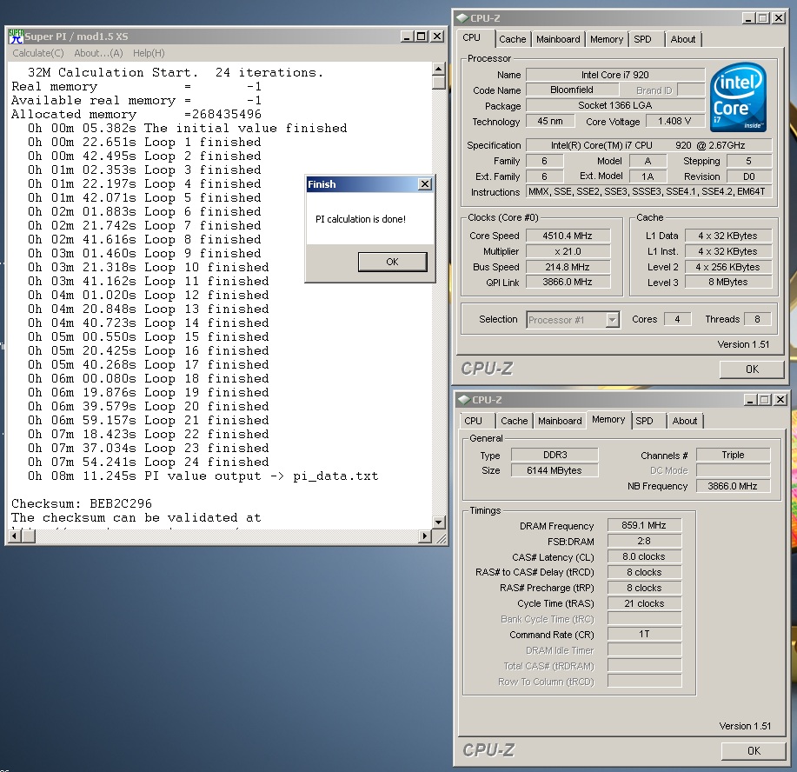
Task: Click the Core Voltage value 1.408 V
Action: pos(674,121)
